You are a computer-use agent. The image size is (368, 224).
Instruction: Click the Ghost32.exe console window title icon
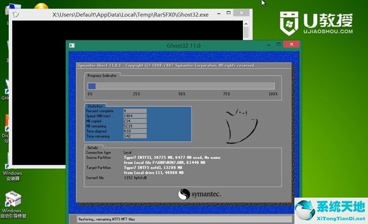click(x=16, y=15)
